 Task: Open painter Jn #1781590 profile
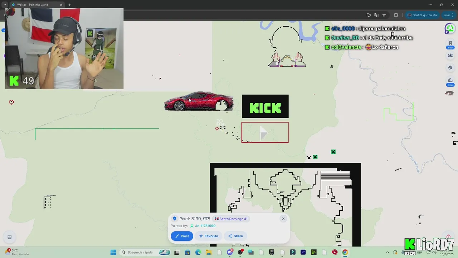click(203, 226)
